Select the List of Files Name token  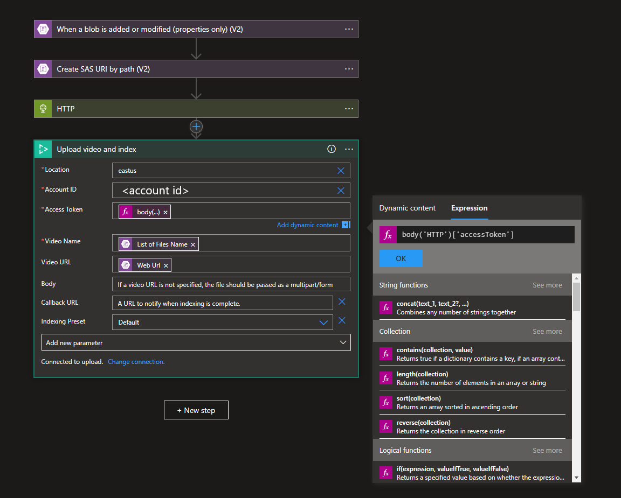click(158, 244)
